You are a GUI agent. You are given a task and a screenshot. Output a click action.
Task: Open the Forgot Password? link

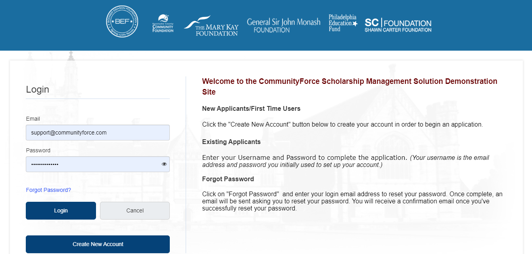48,190
